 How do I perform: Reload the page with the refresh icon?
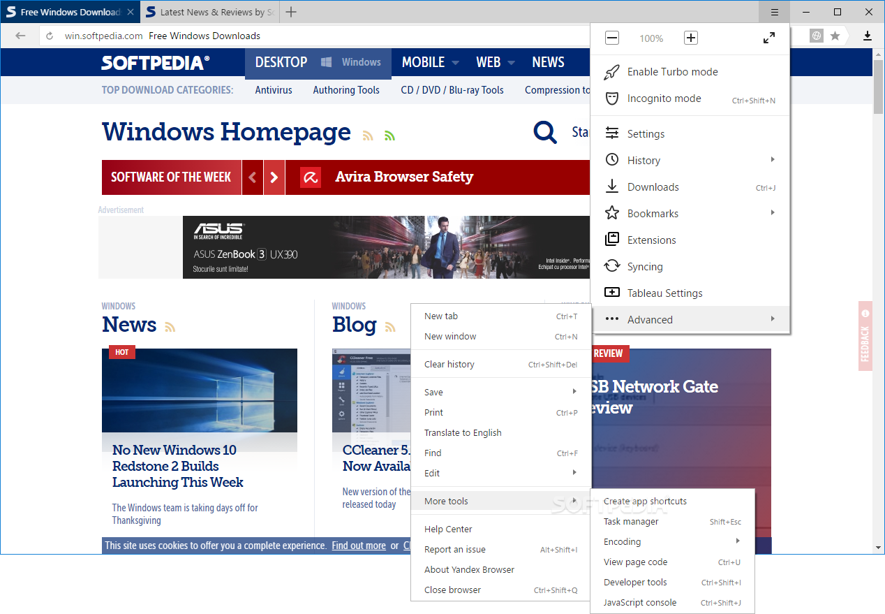[50, 36]
